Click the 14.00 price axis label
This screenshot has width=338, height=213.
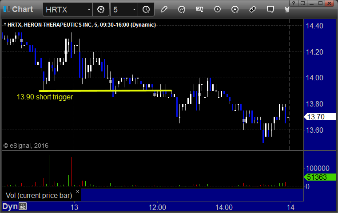coord(314,78)
